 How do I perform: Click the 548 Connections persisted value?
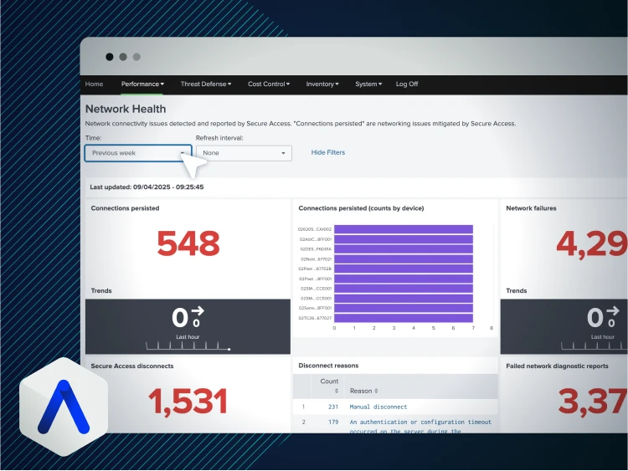pos(188,243)
